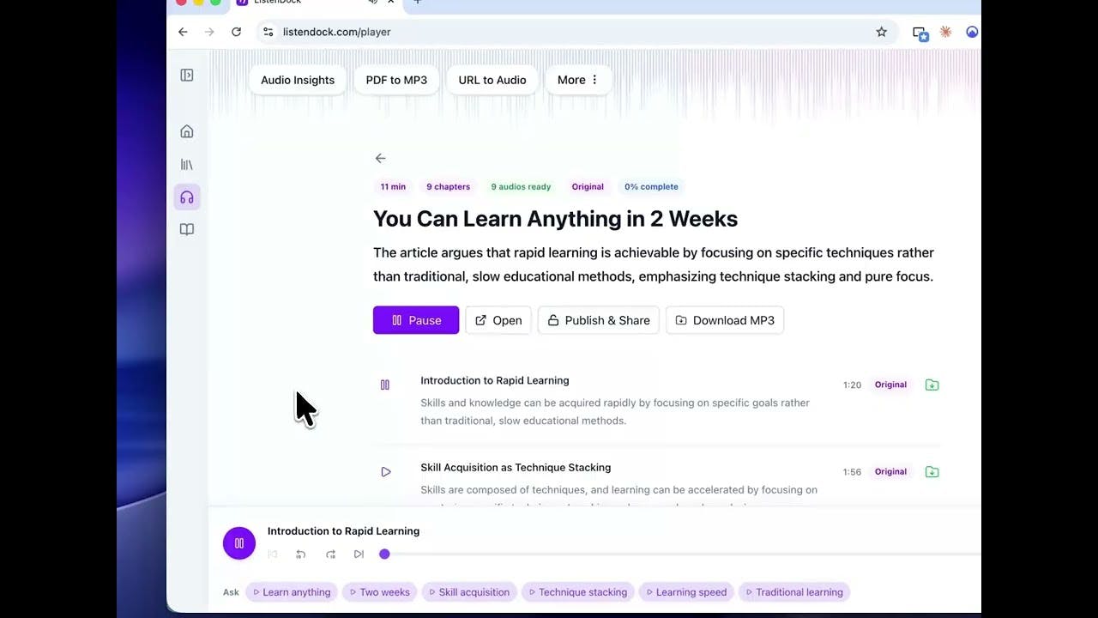Bookmark this page with star icon

point(881,32)
